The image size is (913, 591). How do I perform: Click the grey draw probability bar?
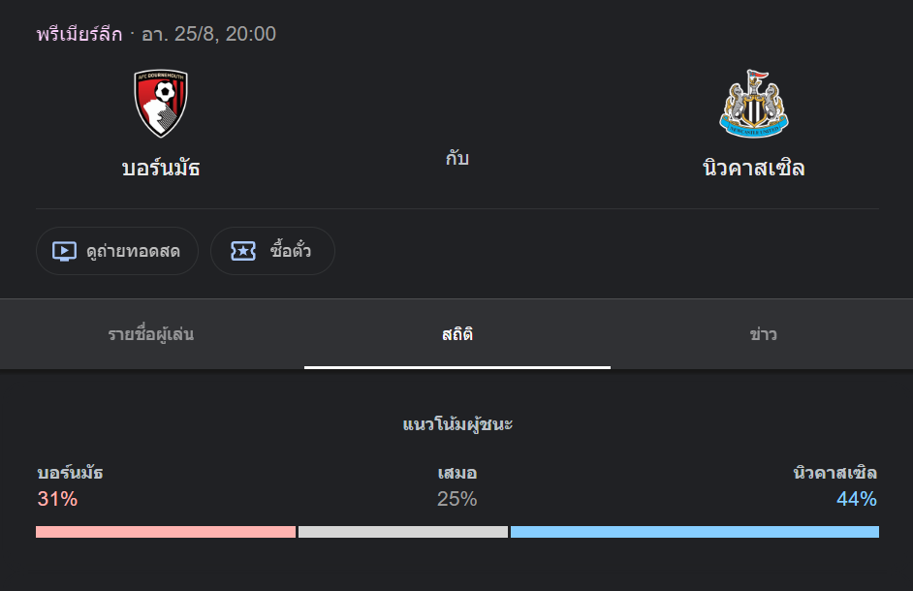click(402, 532)
